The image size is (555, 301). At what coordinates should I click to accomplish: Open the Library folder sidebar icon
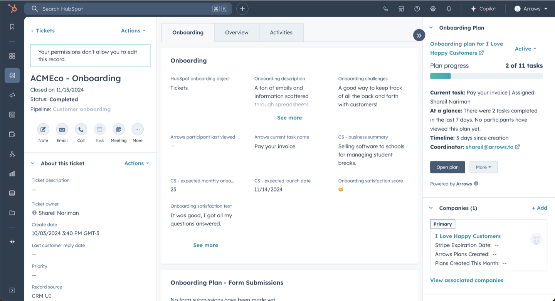[12, 213]
